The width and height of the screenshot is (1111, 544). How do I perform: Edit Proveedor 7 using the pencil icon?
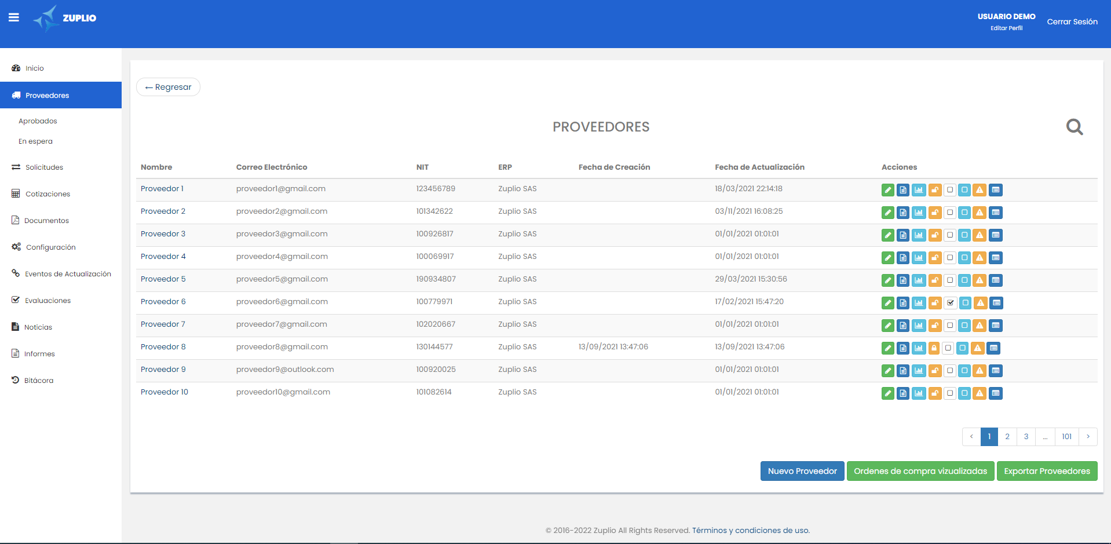click(887, 326)
